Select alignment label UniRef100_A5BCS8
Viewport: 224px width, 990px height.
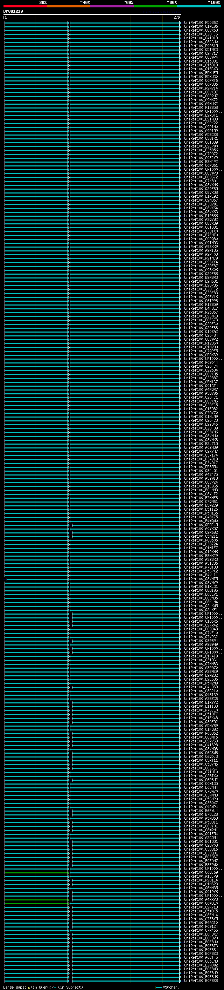(x=201, y=135)
